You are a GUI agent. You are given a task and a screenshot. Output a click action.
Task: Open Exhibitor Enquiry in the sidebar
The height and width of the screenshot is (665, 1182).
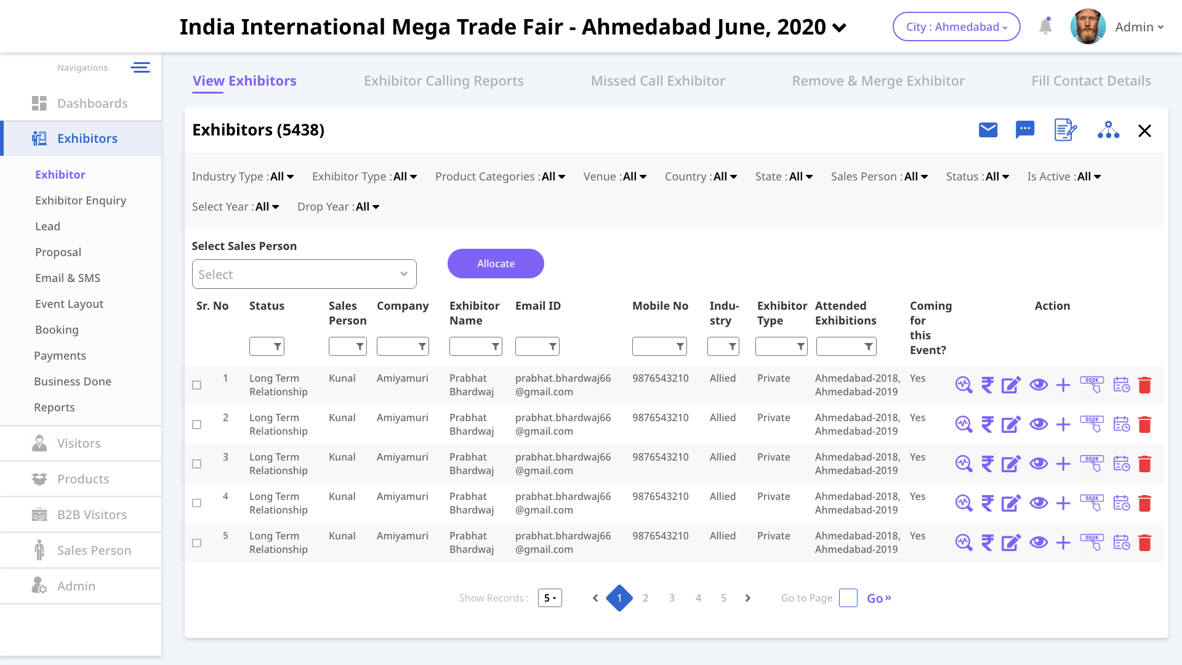81,200
